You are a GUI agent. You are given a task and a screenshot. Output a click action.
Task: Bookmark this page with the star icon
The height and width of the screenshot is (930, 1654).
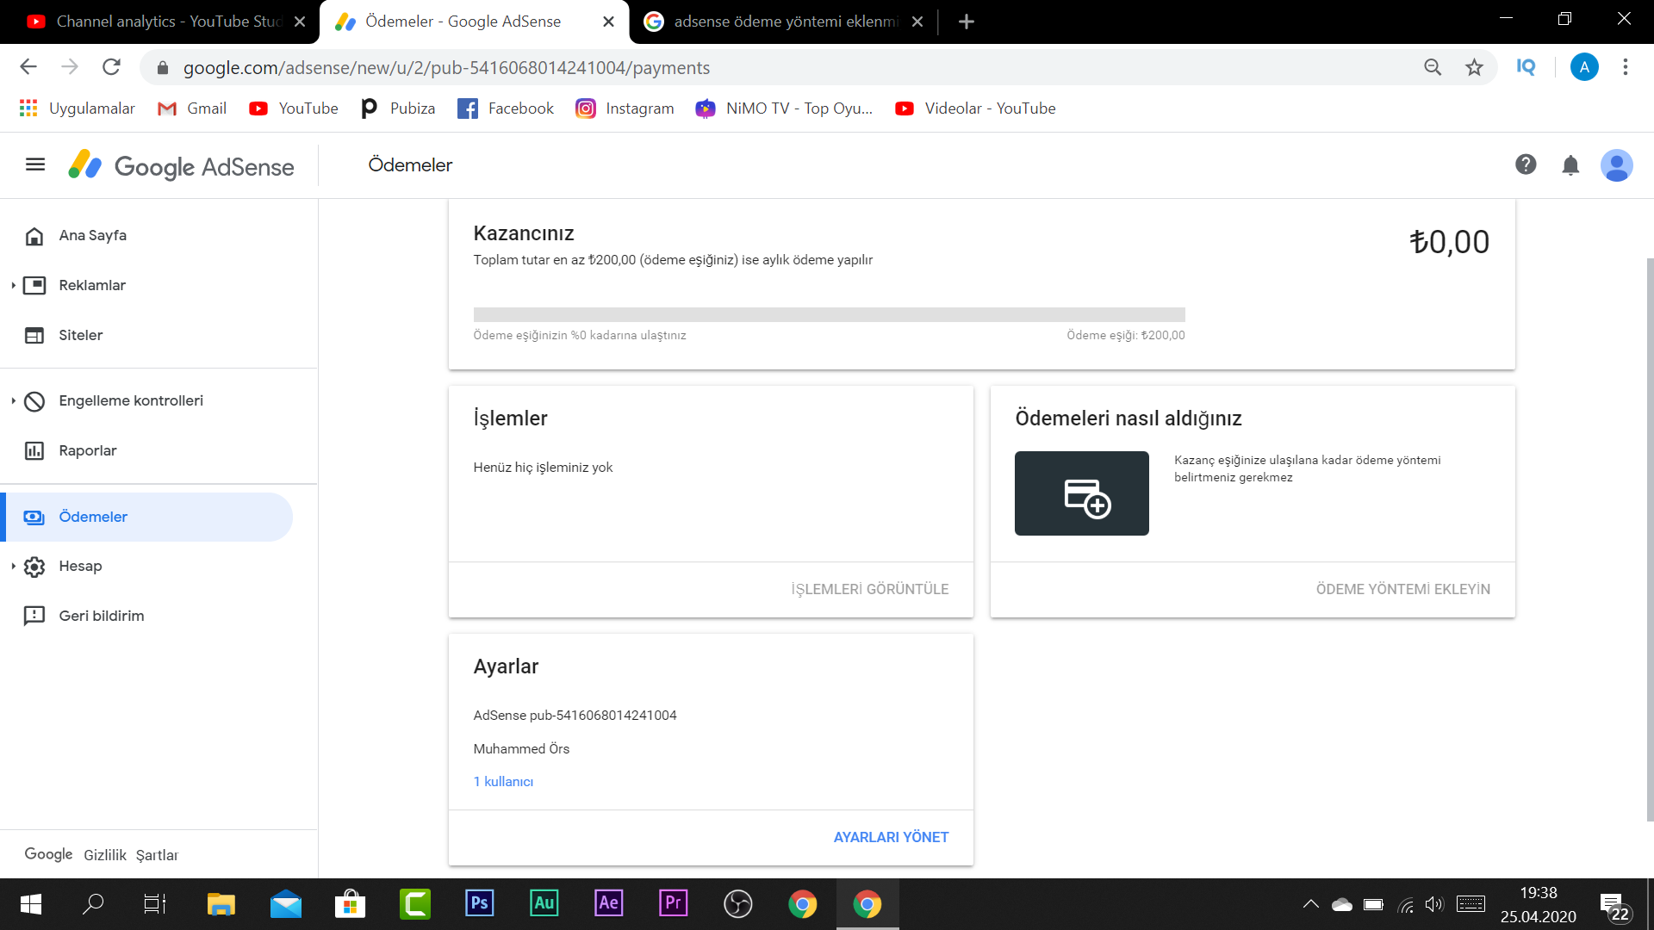(1474, 67)
